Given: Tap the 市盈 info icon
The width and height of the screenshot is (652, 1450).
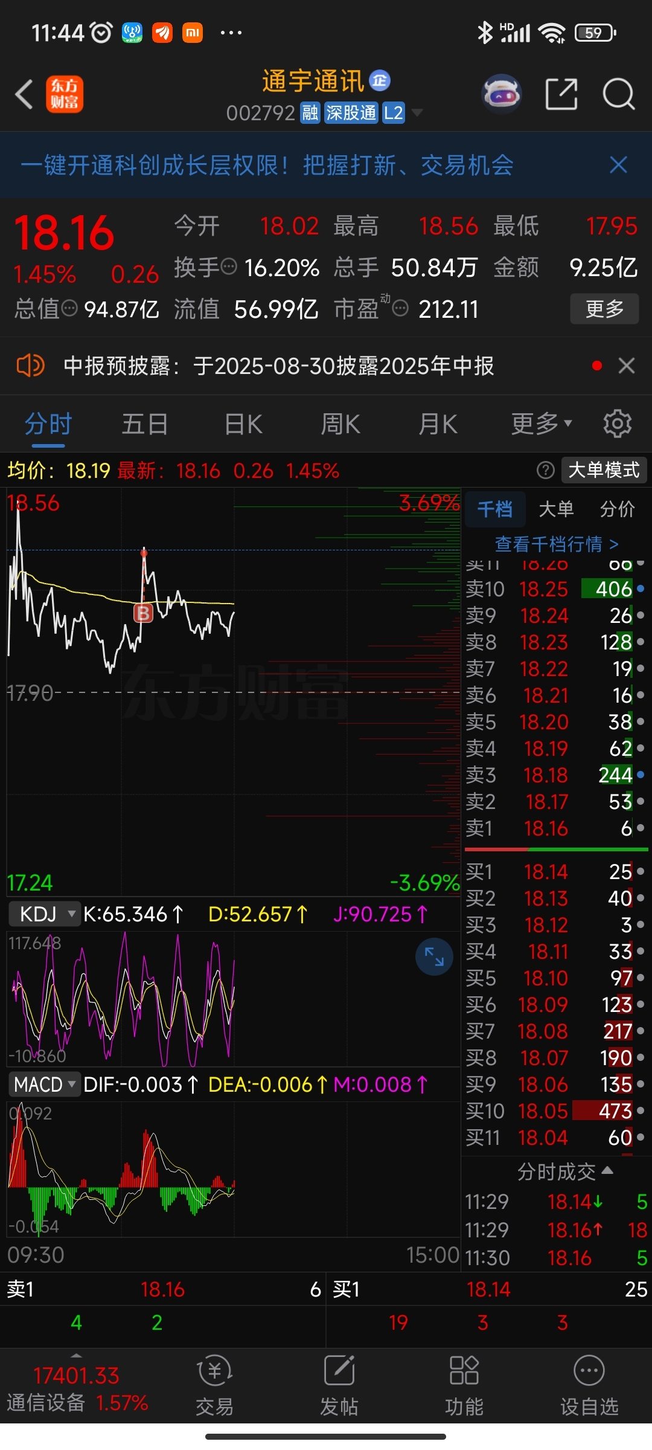Looking at the screenshot, I should [400, 309].
